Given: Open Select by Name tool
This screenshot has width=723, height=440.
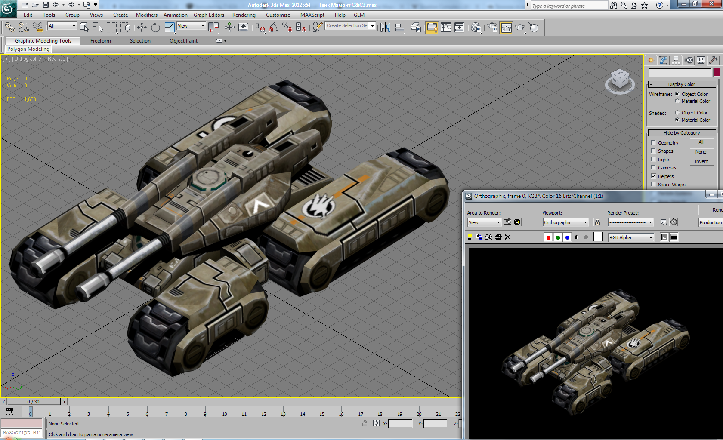Looking at the screenshot, I should (x=98, y=28).
